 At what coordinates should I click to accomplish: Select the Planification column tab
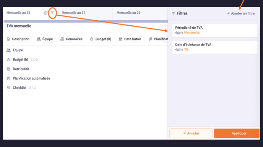point(156,39)
